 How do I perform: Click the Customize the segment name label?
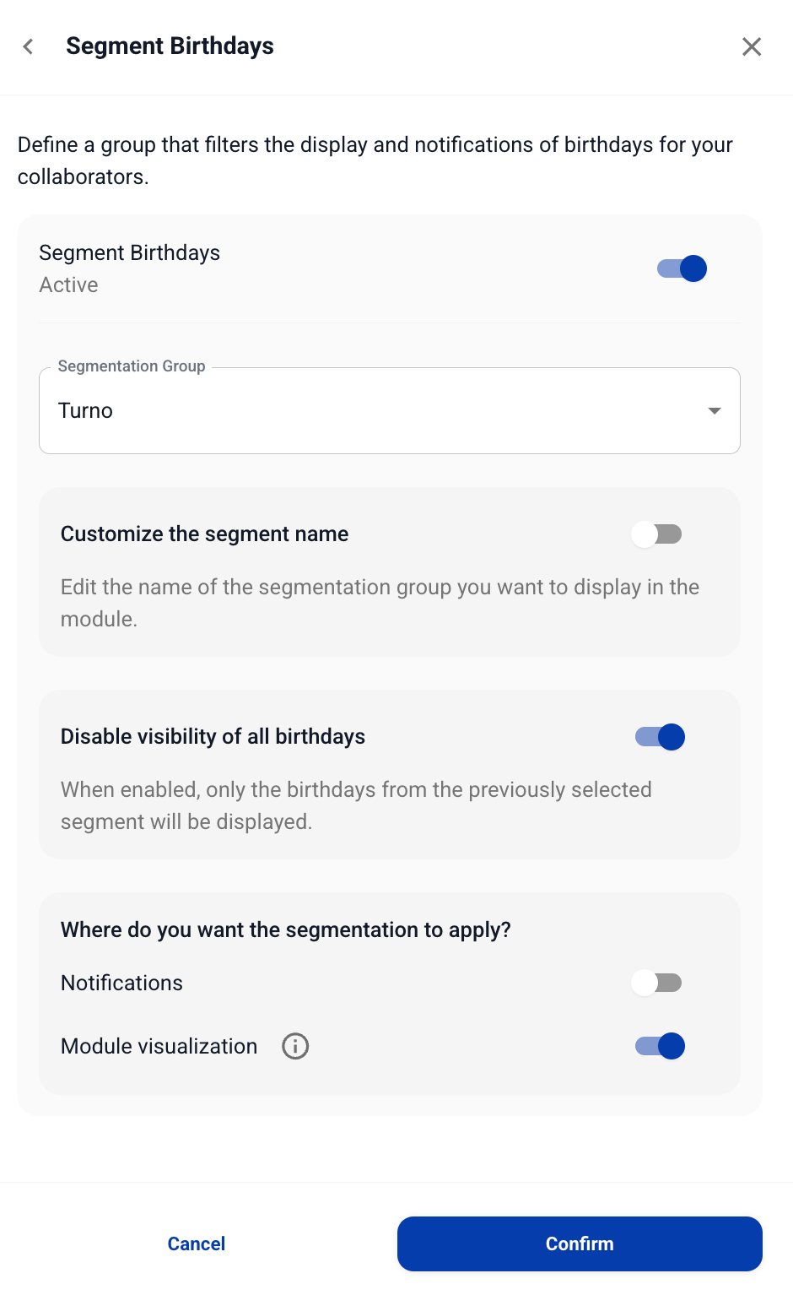[x=204, y=534]
